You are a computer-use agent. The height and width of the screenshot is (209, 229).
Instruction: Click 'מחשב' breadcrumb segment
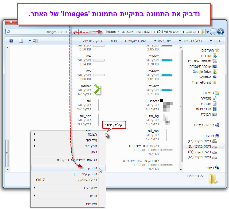[191, 32]
